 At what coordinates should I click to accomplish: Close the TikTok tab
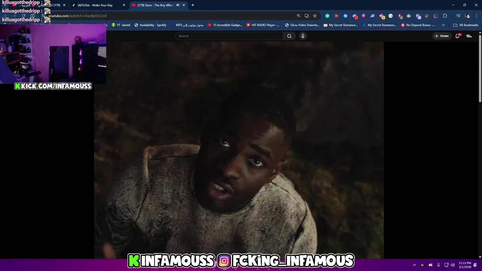[x=124, y=5]
